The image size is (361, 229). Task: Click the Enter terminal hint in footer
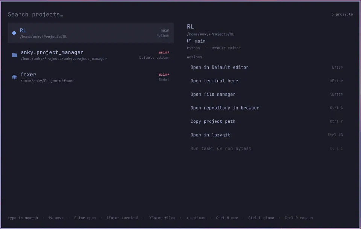click(x=123, y=218)
